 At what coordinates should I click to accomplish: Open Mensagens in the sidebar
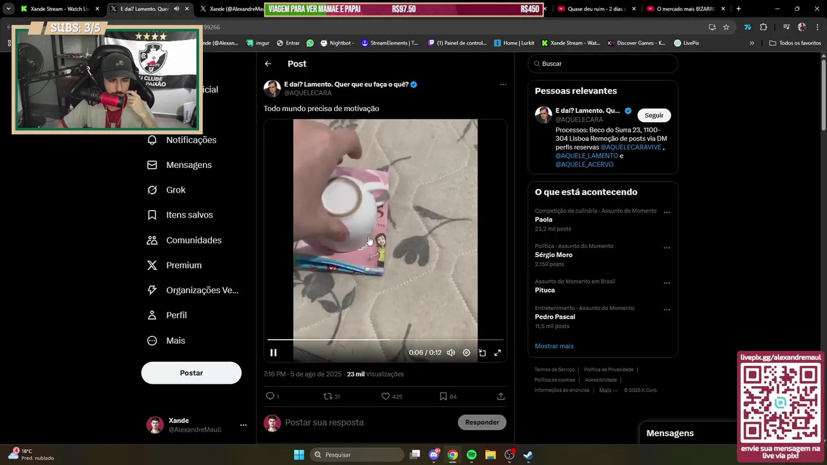(x=180, y=165)
